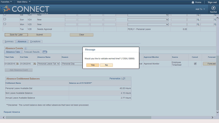
Task: Click lookup magnifier in Mon 1/25 row
Action: click(198, 24)
